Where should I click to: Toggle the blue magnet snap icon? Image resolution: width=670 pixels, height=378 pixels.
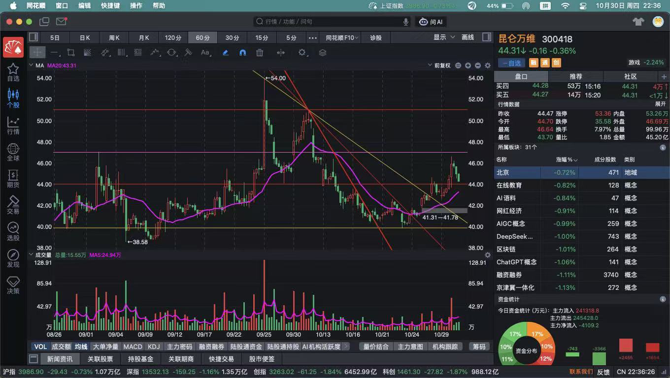coord(242,53)
